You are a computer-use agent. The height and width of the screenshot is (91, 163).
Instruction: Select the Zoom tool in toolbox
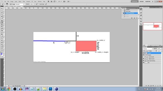click(x=2, y=50)
